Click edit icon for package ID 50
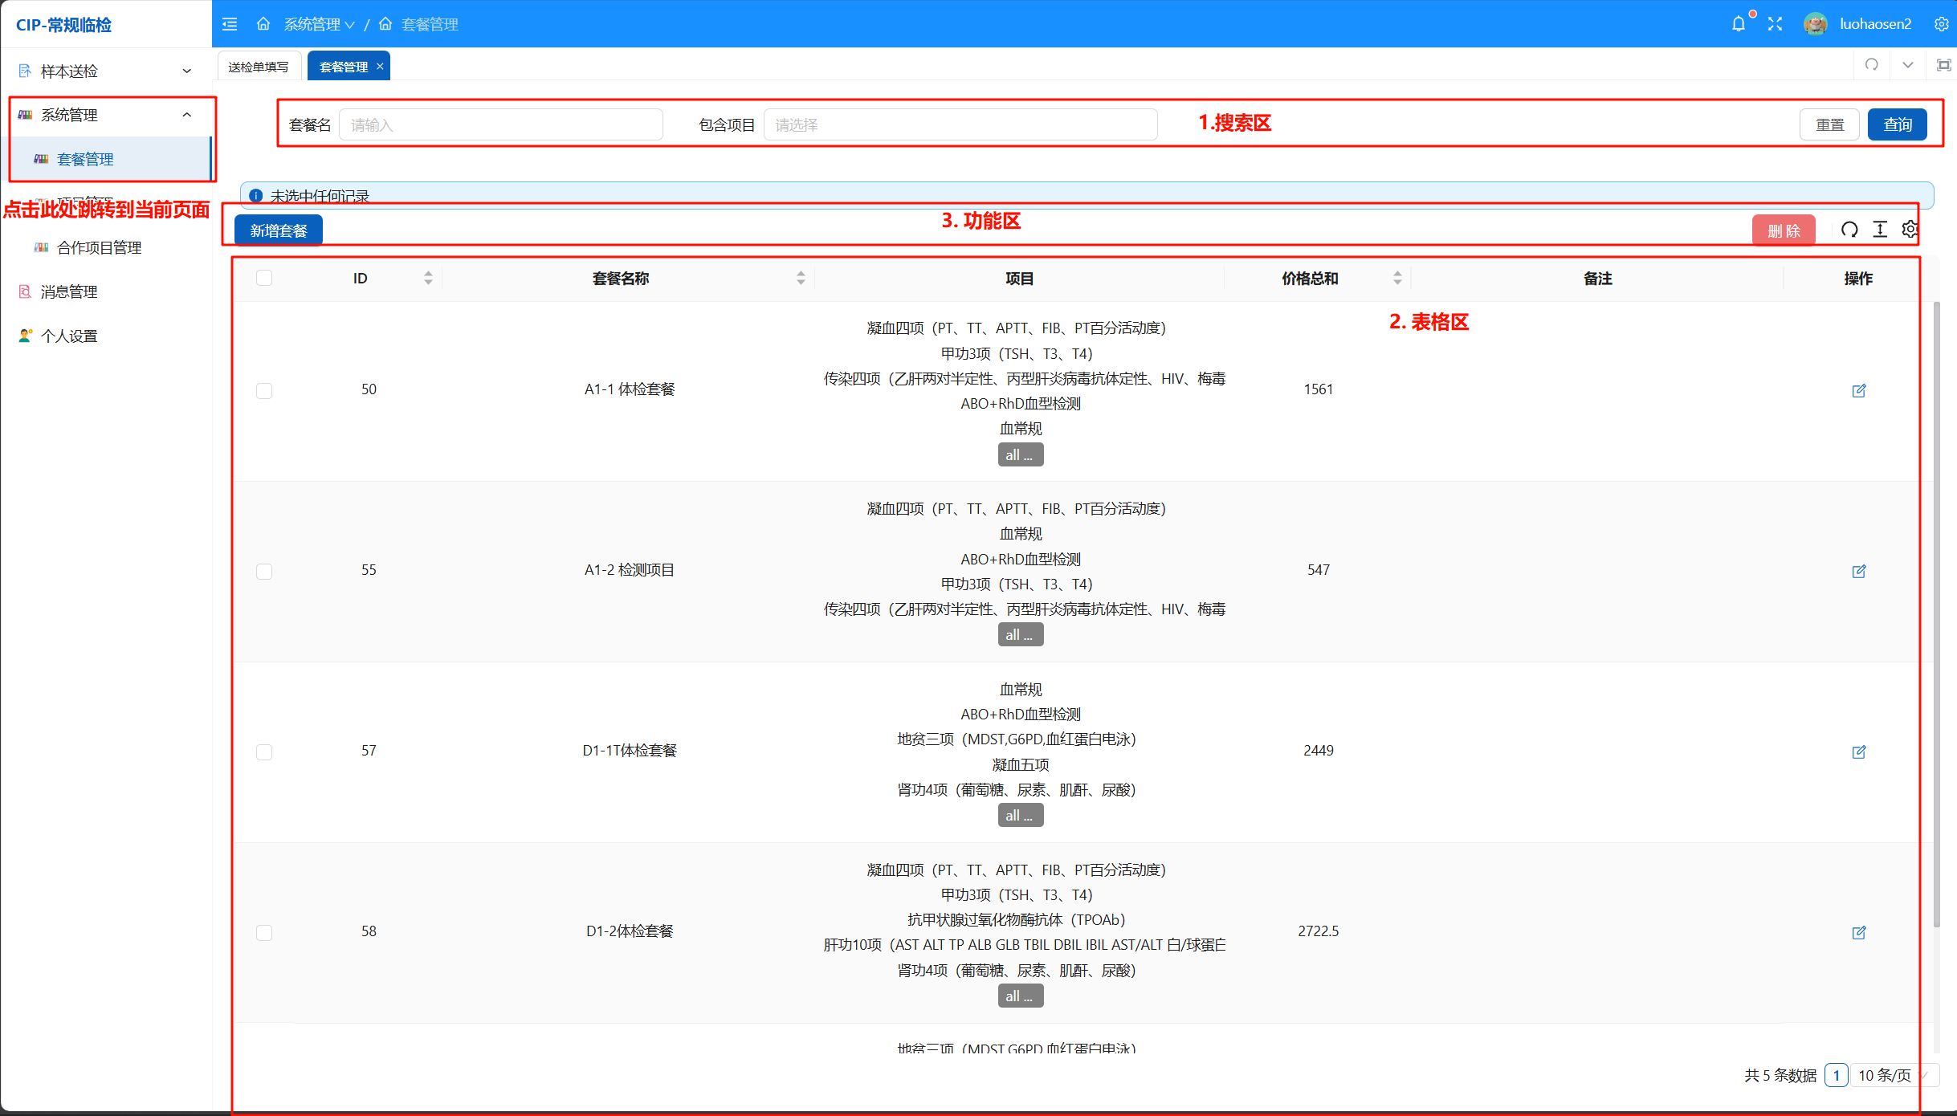 tap(1858, 390)
